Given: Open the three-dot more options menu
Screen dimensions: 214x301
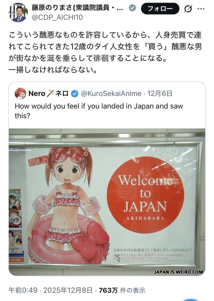Looking at the screenshot, I should pos(201,9).
